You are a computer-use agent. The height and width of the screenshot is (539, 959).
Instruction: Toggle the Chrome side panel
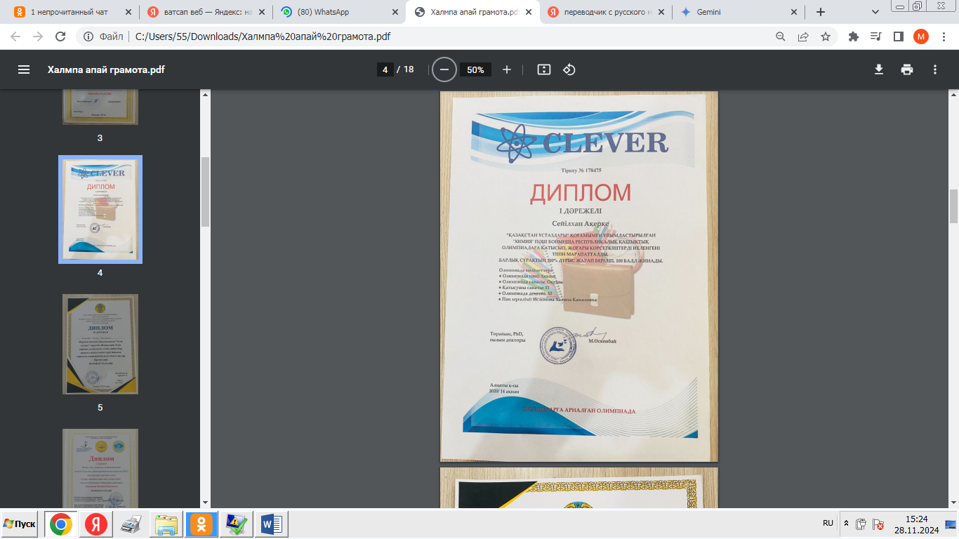tap(898, 36)
